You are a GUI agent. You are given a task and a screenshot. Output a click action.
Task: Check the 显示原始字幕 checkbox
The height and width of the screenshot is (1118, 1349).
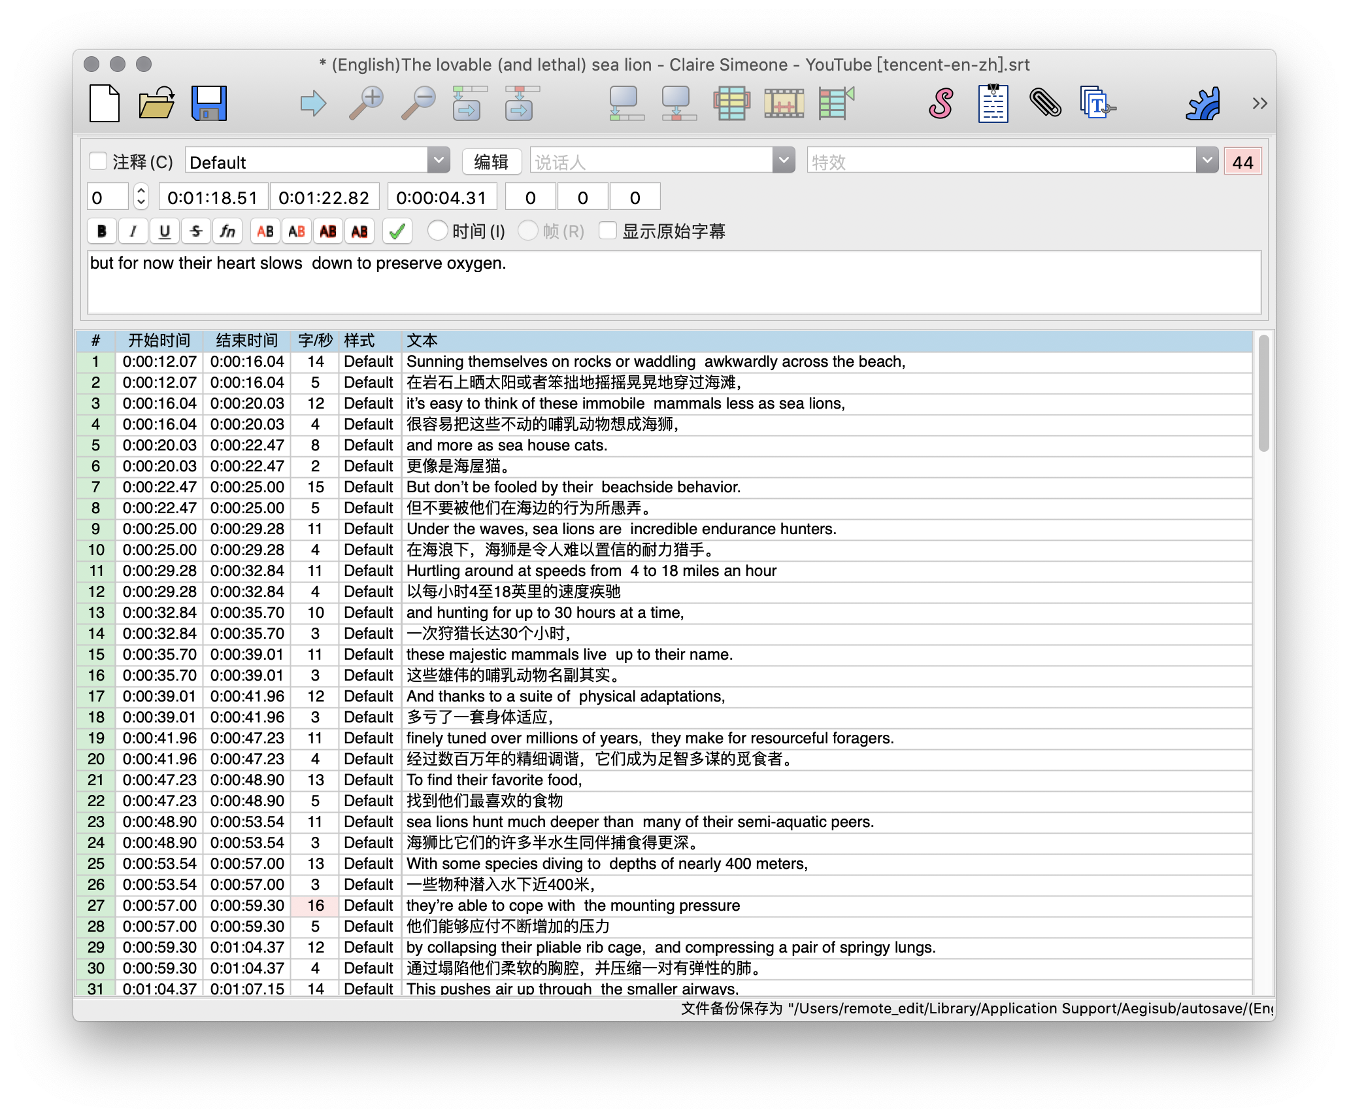click(x=608, y=231)
